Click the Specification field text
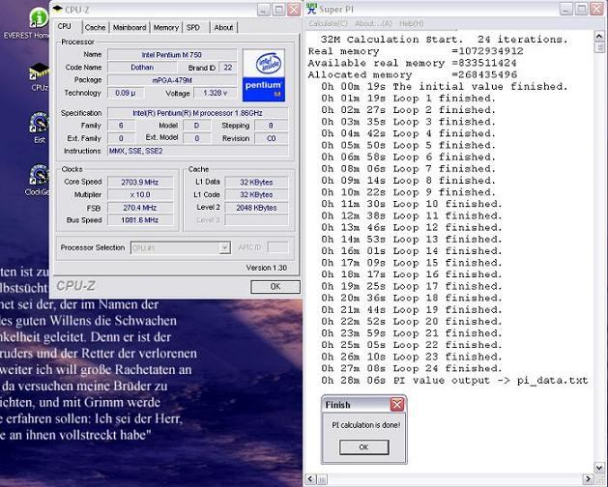The height and width of the screenshot is (487, 608). click(198, 113)
